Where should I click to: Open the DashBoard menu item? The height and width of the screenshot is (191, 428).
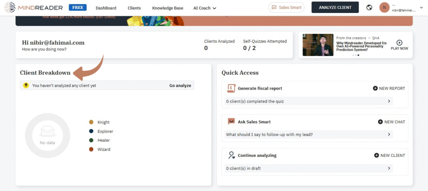(x=106, y=8)
